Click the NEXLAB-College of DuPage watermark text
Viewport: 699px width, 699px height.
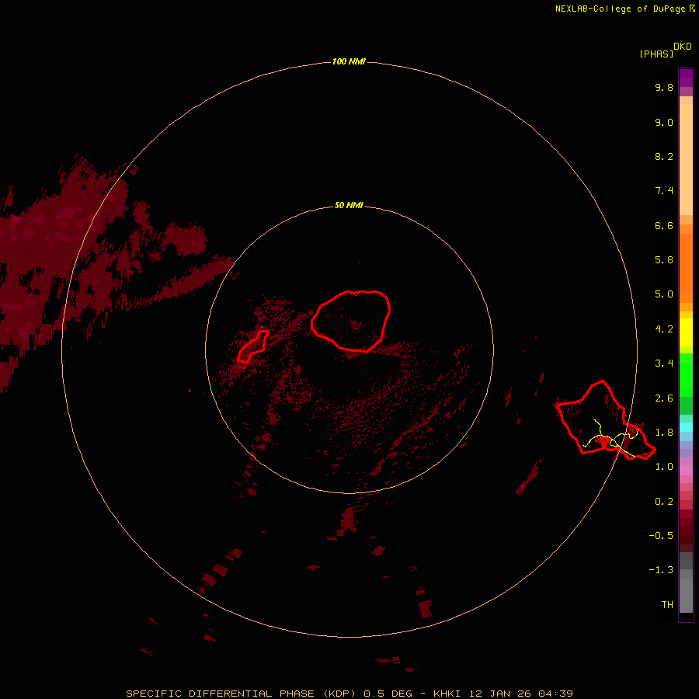point(624,9)
